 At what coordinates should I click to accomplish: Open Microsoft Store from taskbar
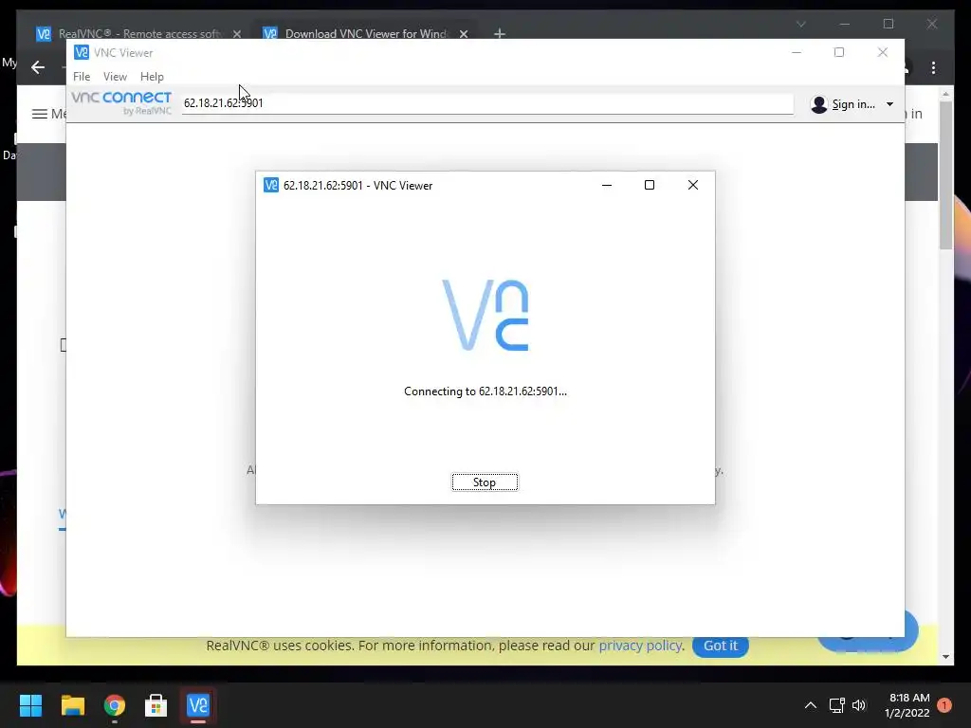point(156,705)
